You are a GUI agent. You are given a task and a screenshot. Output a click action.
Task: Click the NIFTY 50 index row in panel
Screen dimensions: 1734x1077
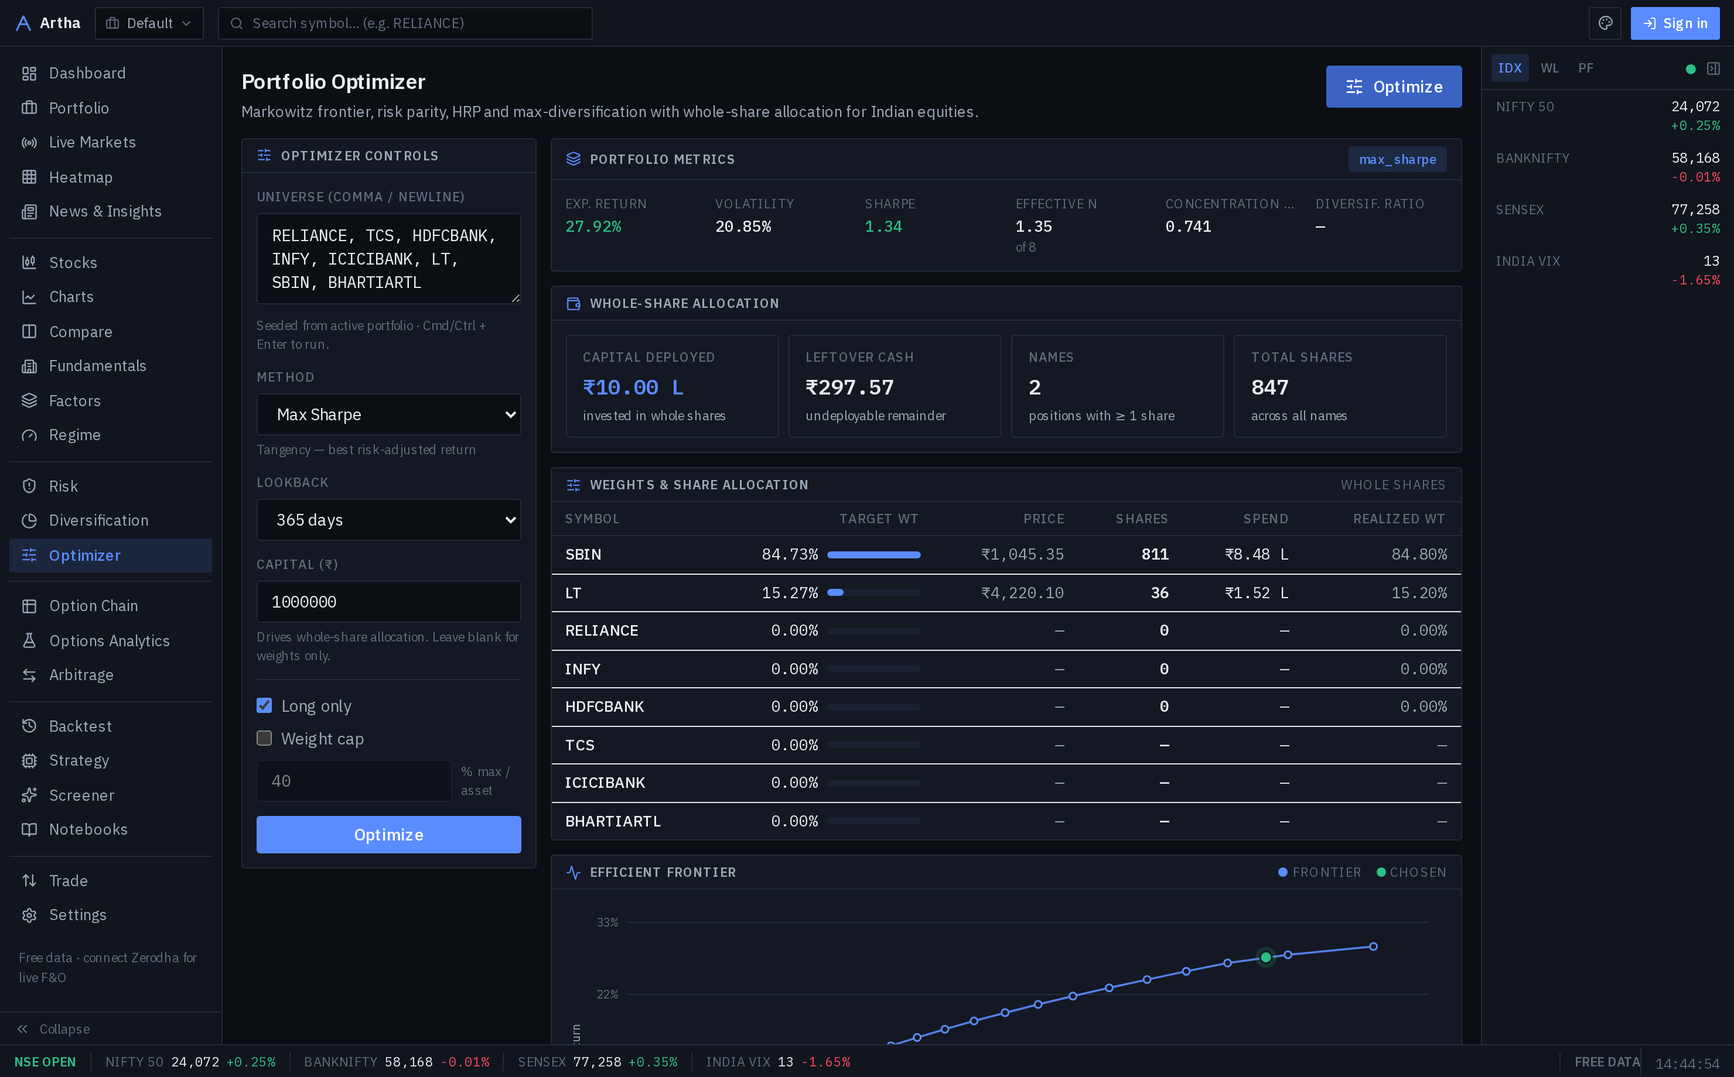coord(1607,116)
